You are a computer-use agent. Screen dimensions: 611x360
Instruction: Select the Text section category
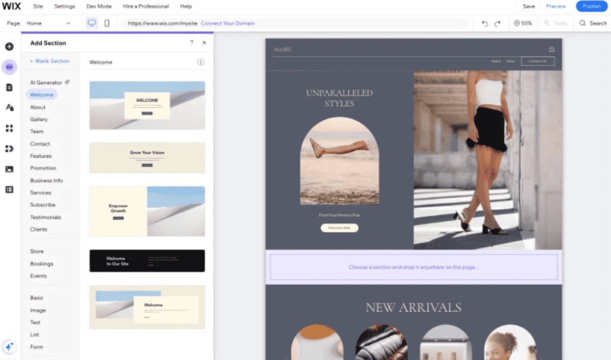[x=35, y=322]
